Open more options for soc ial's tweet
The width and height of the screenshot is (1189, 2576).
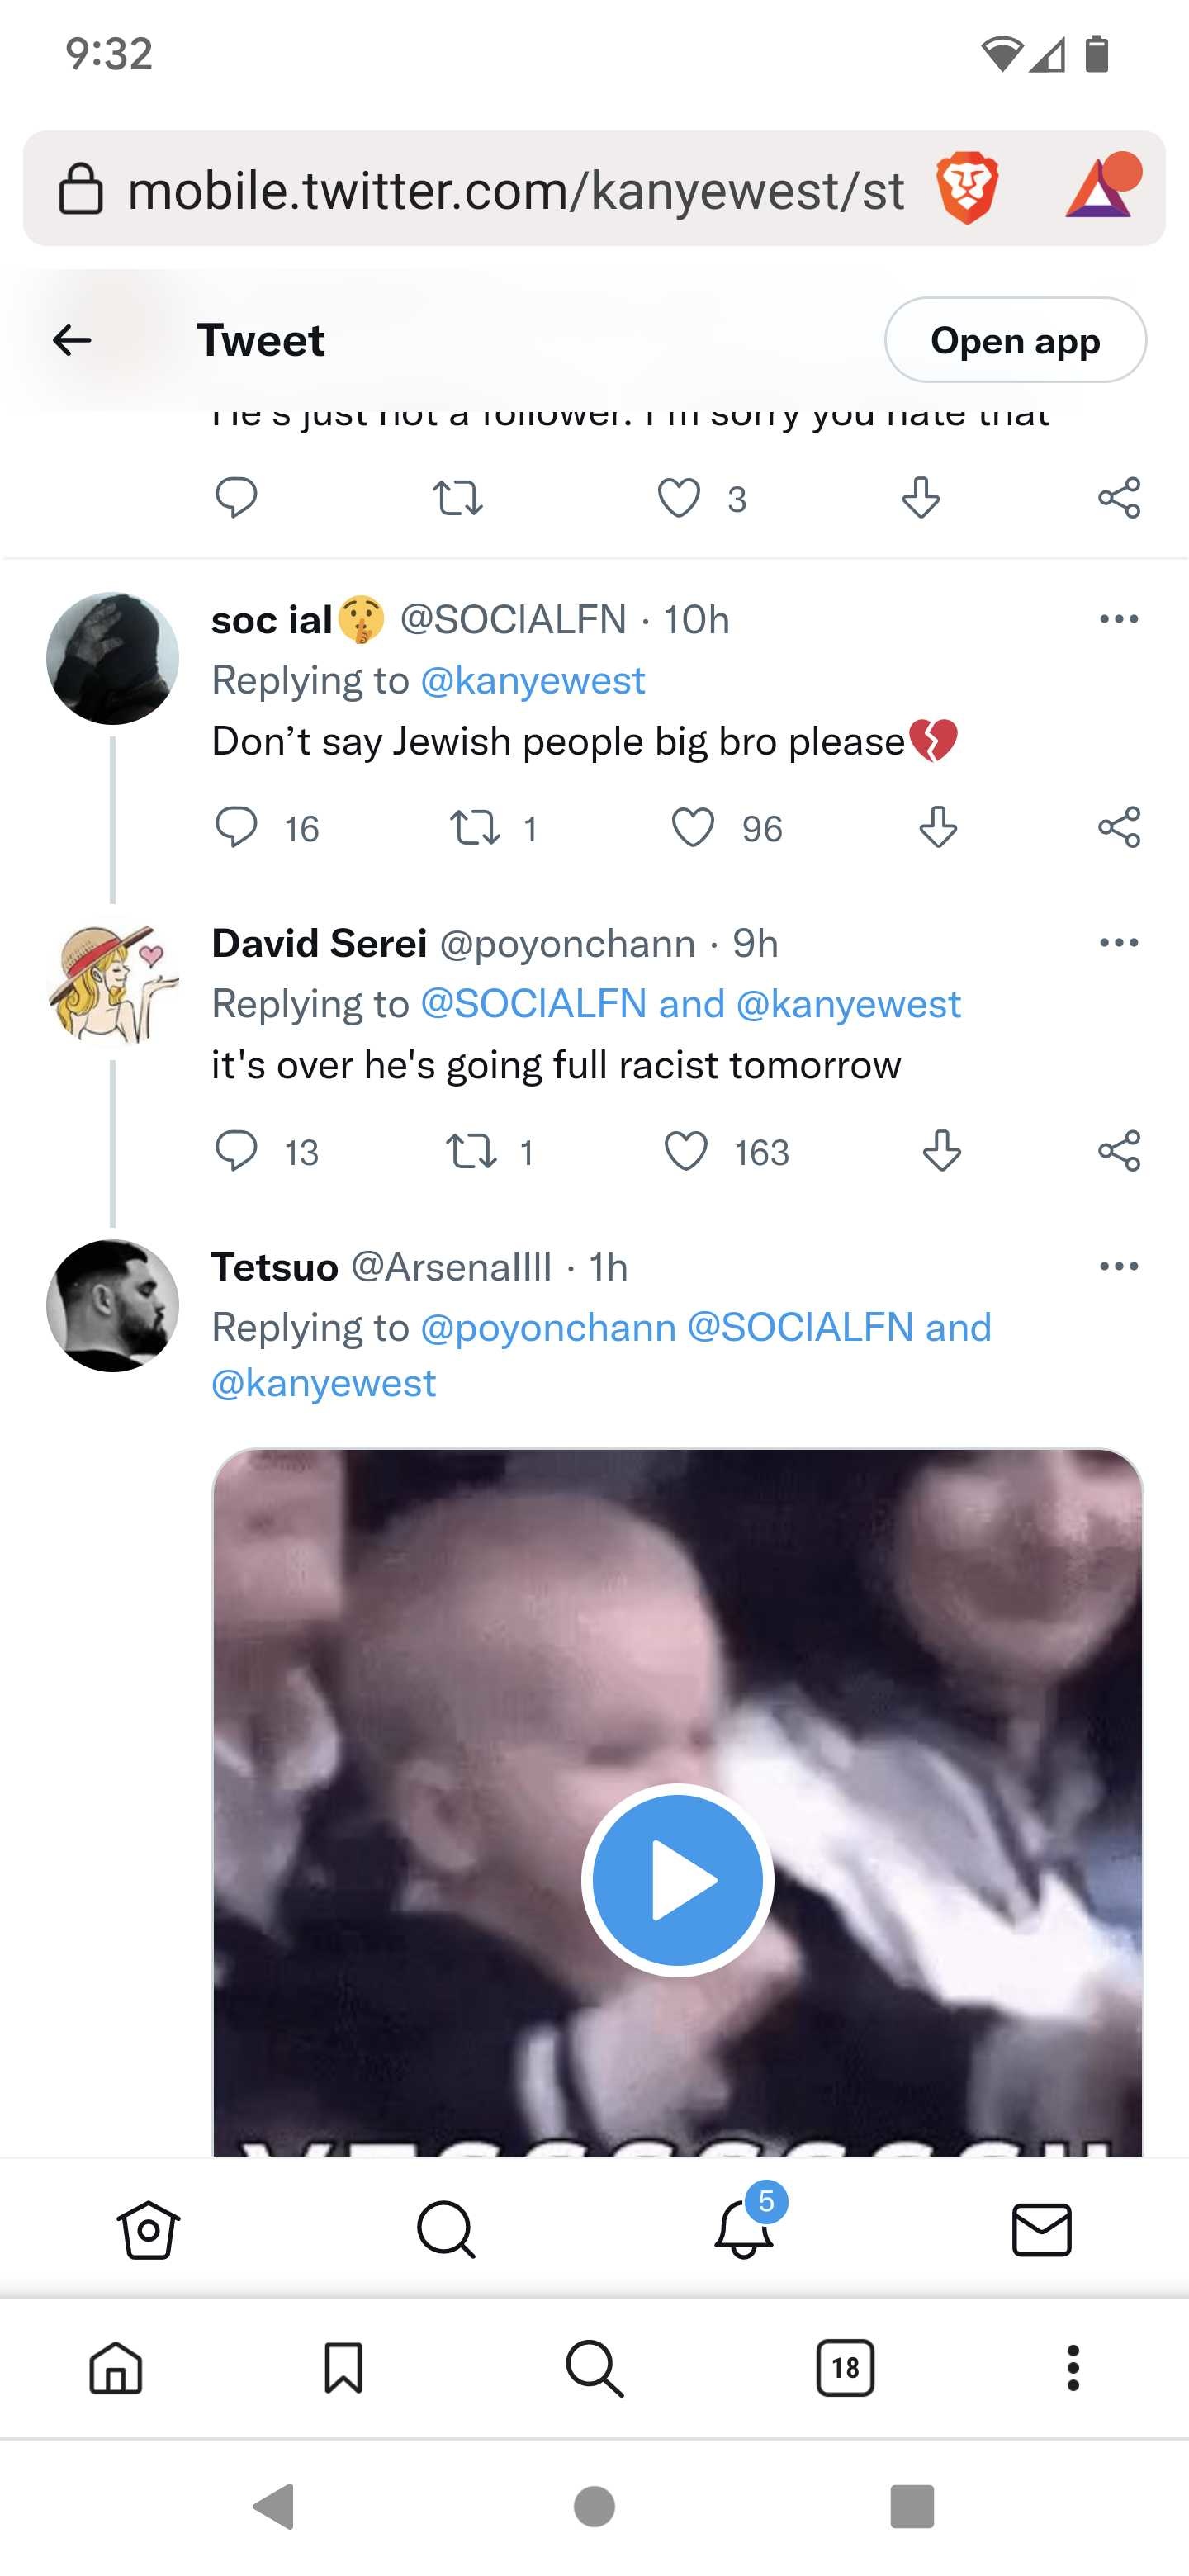click(x=1118, y=619)
